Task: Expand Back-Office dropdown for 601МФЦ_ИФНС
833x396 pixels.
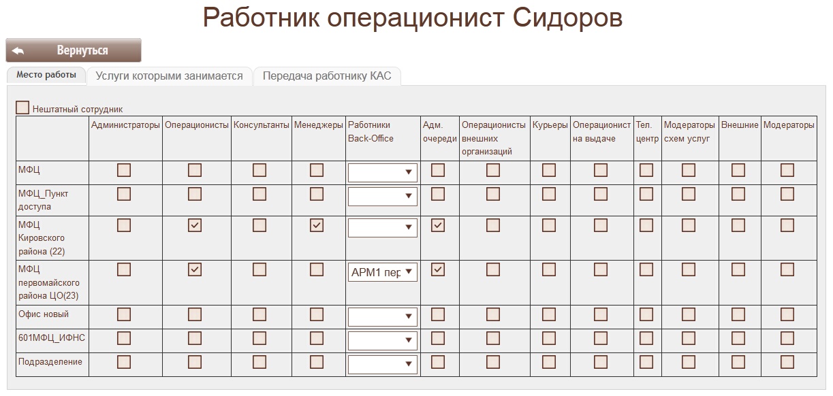Action: [x=382, y=340]
